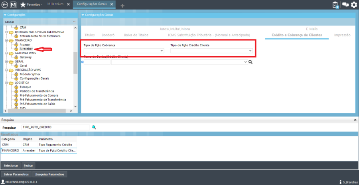Select Configurações Gerais tree item

pyautogui.click(x=34, y=78)
